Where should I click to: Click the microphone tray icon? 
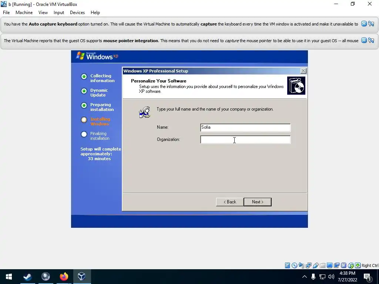313,277
